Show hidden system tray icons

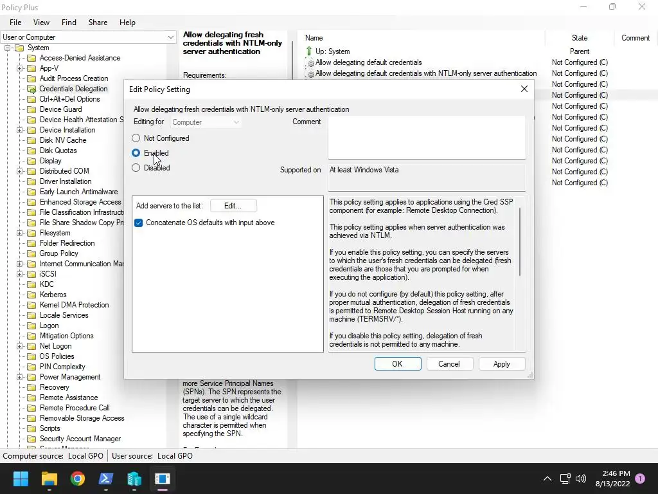tap(547, 479)
